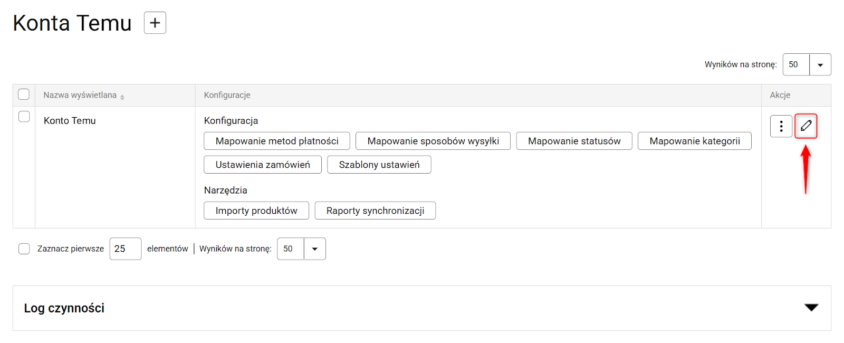This screenshot has height=343, width=844.
Task: Tick the select-all checkbox in table header
Action: [24, 94]
